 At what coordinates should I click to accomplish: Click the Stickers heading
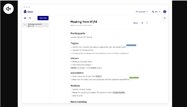coord(75,58)
